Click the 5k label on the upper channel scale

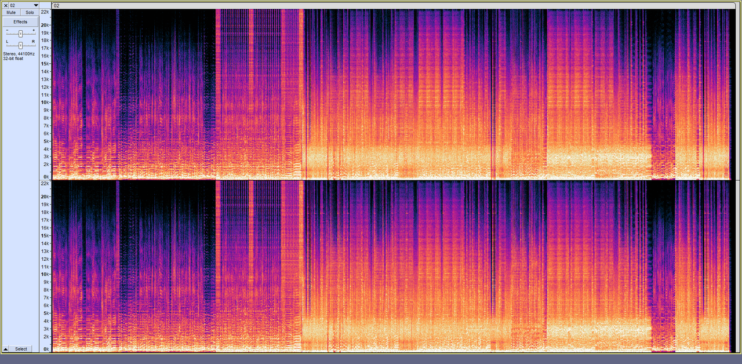46,141
